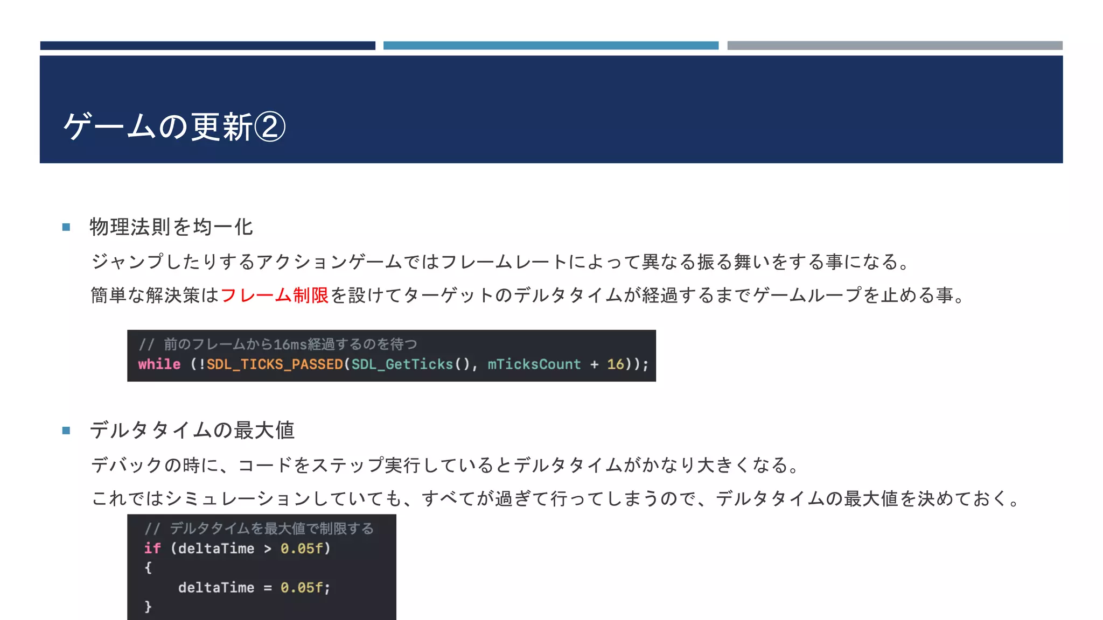Screen dimensions: 1103x620
Task: Select the heading デルタタイムの最大値
Action: [192, 431]
